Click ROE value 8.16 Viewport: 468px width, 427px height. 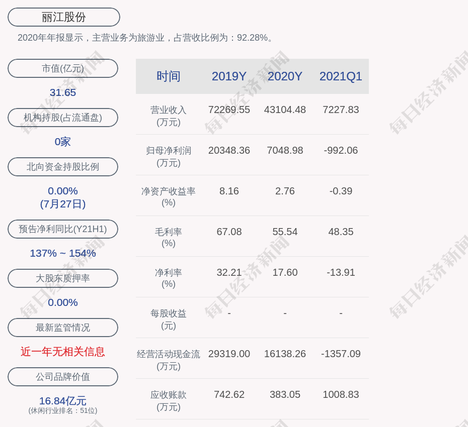(x=229, y=191)
